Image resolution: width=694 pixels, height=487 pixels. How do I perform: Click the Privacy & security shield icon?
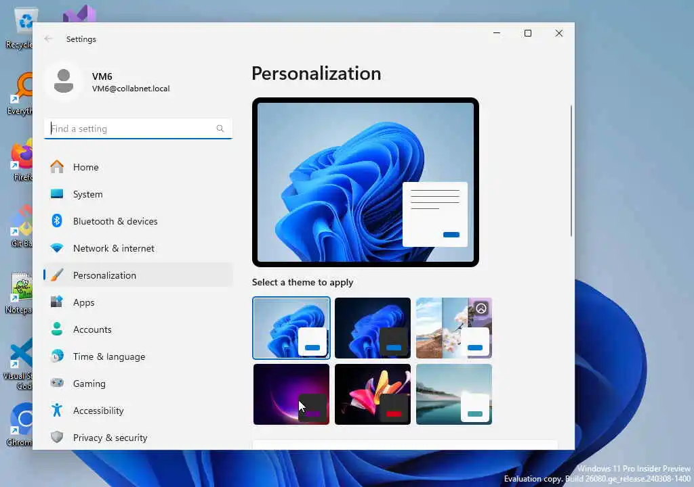tap(57, 437)
